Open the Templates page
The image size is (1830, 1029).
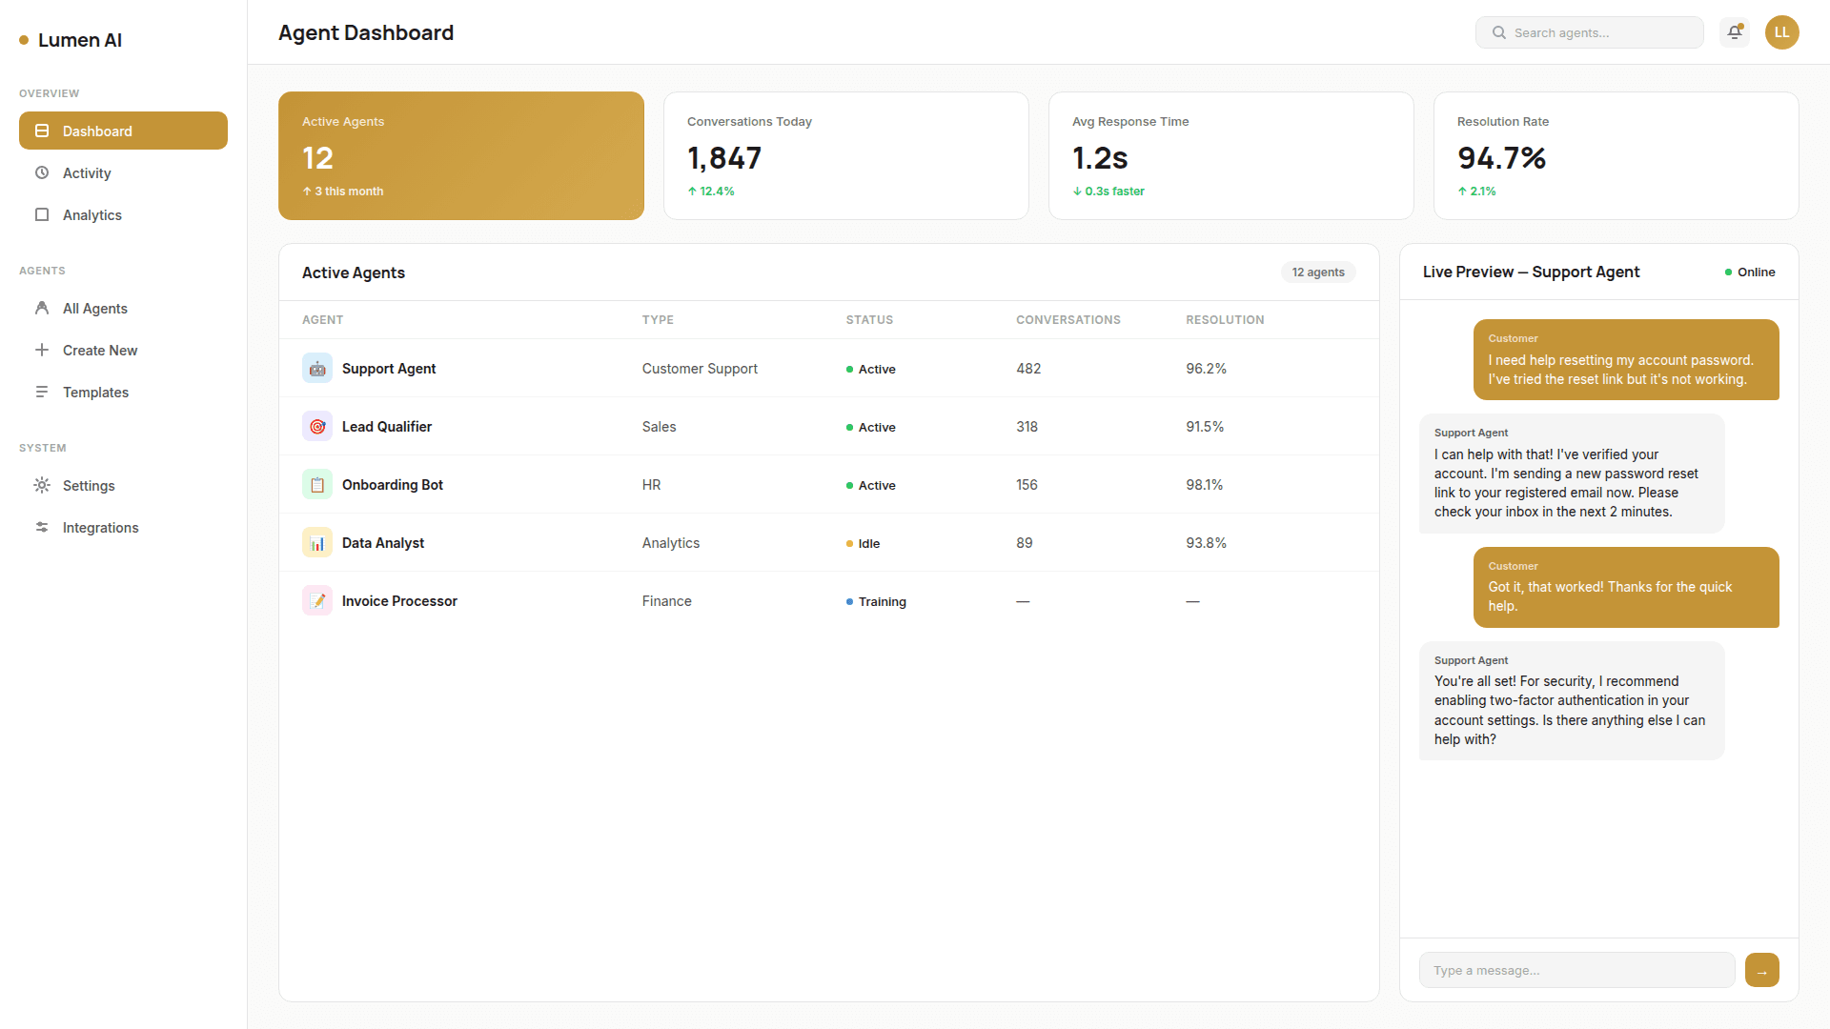coord(95,392)
